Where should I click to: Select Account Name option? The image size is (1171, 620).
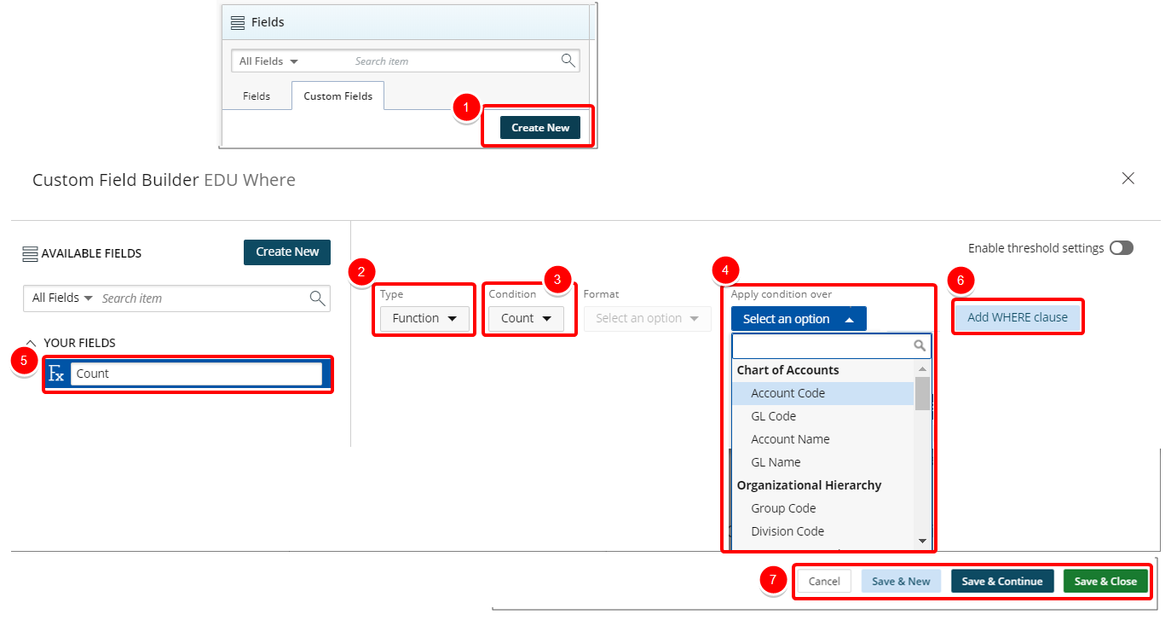823,439
